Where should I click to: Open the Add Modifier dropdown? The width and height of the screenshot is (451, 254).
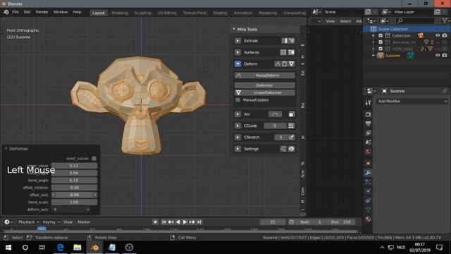pos(412,102)
